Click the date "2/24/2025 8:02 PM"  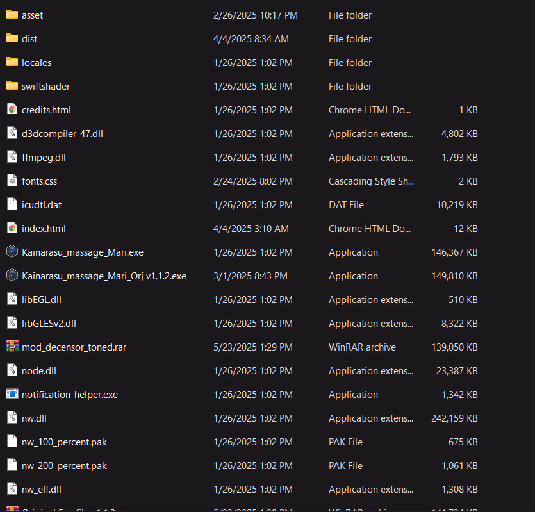pos(253,181)
